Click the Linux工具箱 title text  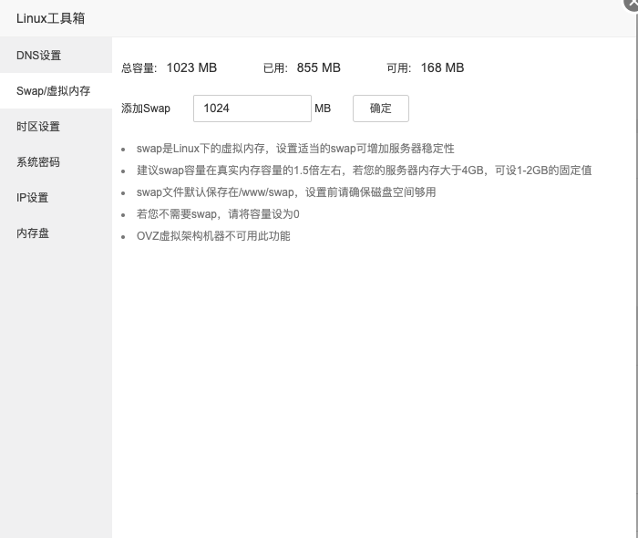(x=50, y=18)
